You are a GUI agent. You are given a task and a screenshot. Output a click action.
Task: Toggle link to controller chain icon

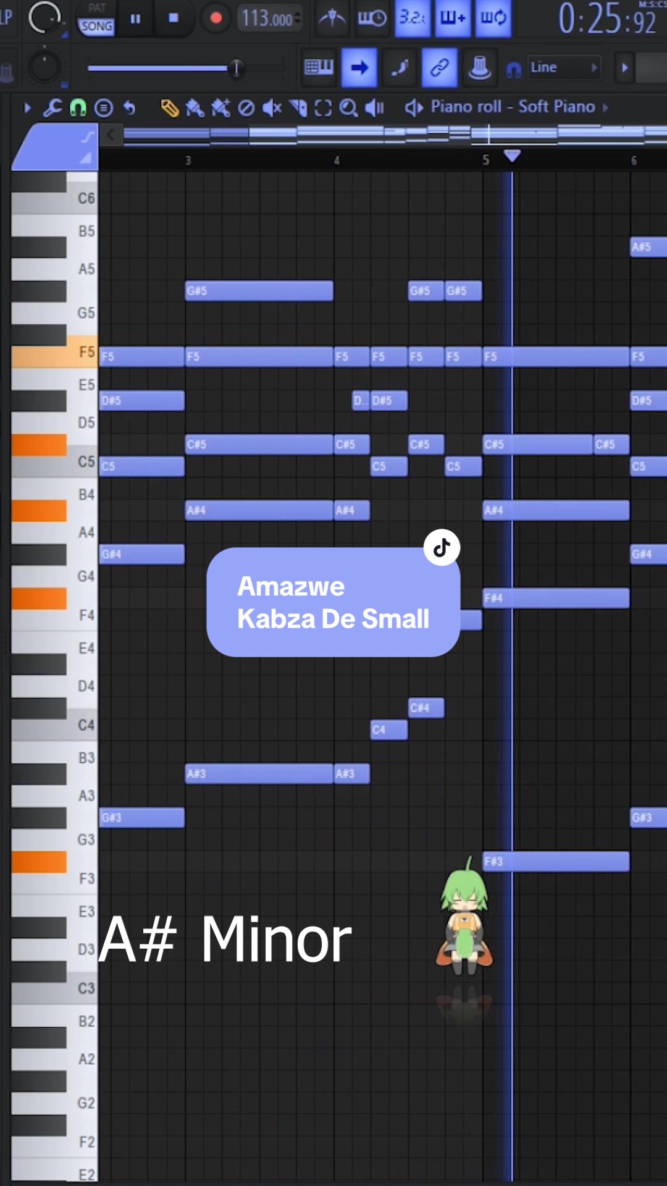pyautogui.click(x=439, y=67)
